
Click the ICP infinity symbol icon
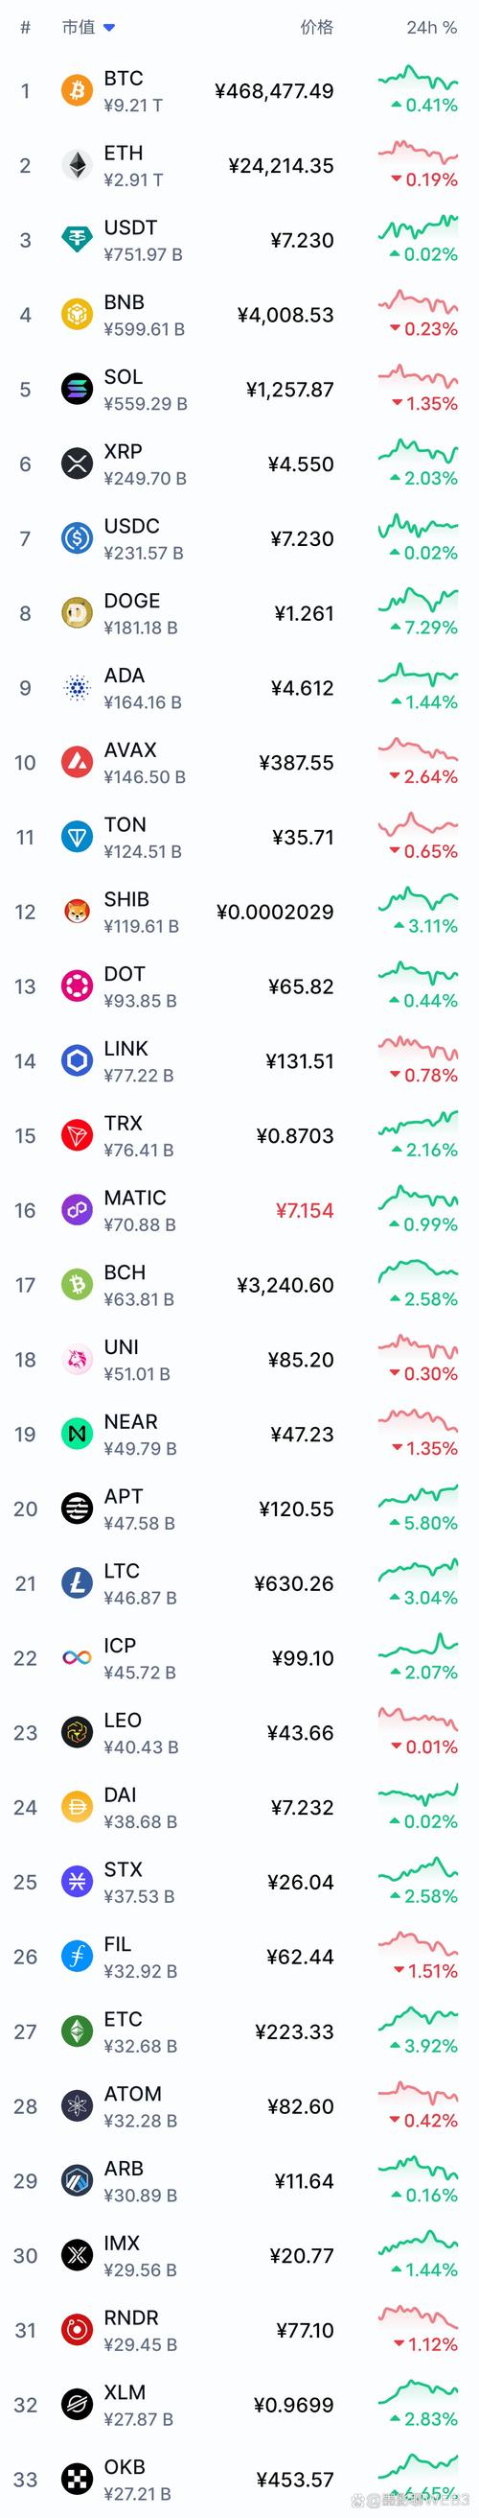(x=77, y=1658)
